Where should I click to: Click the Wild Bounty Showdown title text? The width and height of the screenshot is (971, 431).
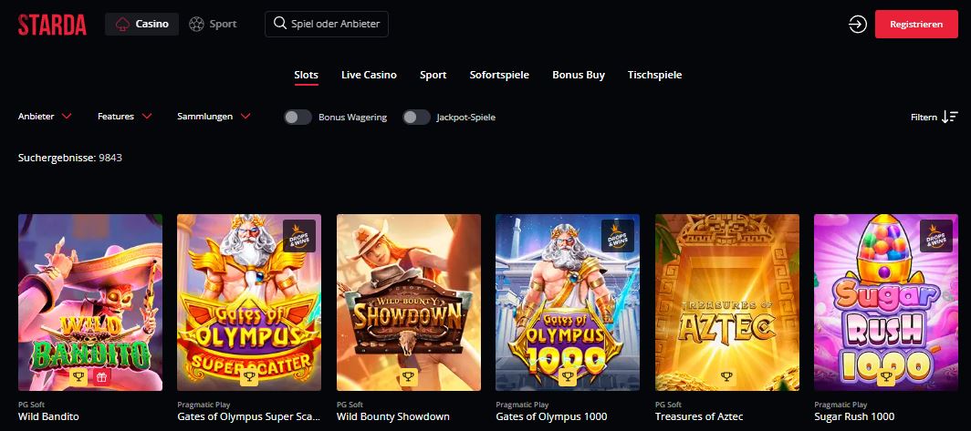pyautogui.click(x=392, y=416)
